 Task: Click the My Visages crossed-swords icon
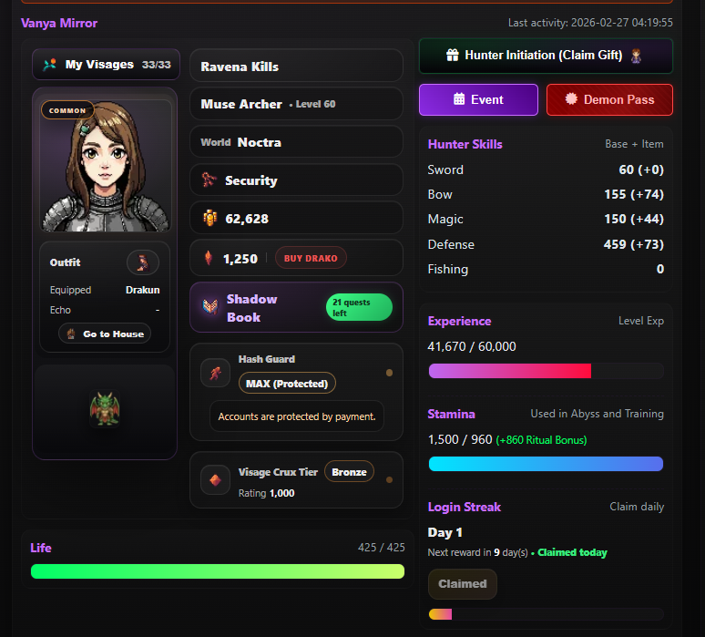click(x=49, y=65)
